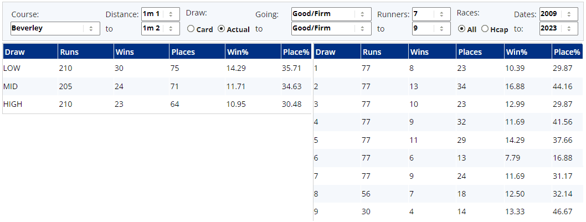The height and width of the screenshot is (222, 586).
Task: Sort left summary table by Win% header
Action: 237,53
